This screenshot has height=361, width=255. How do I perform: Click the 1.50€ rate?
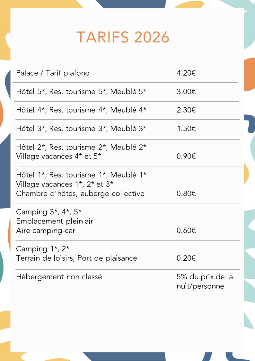[186, 129]
